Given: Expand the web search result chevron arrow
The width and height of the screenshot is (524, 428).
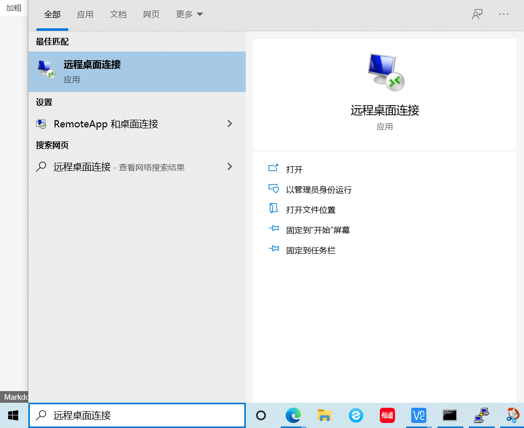Looking at the screenshot, I should pos(230,167).
